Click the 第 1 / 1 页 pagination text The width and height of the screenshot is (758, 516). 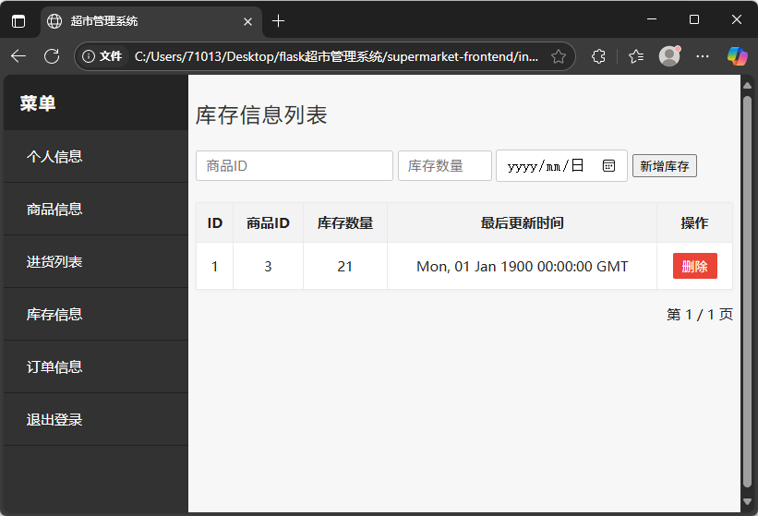point(700,315)
